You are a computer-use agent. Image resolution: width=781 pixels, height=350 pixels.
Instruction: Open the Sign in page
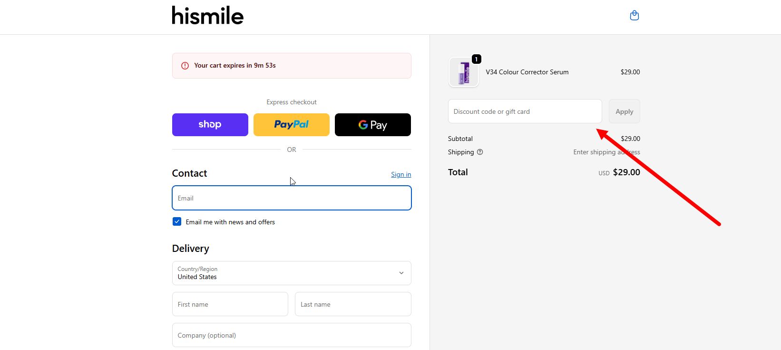[400, 174]
